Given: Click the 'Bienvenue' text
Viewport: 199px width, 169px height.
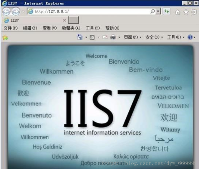Looking at the screenshot, I should pyautogui.click(x=37, y=82).
